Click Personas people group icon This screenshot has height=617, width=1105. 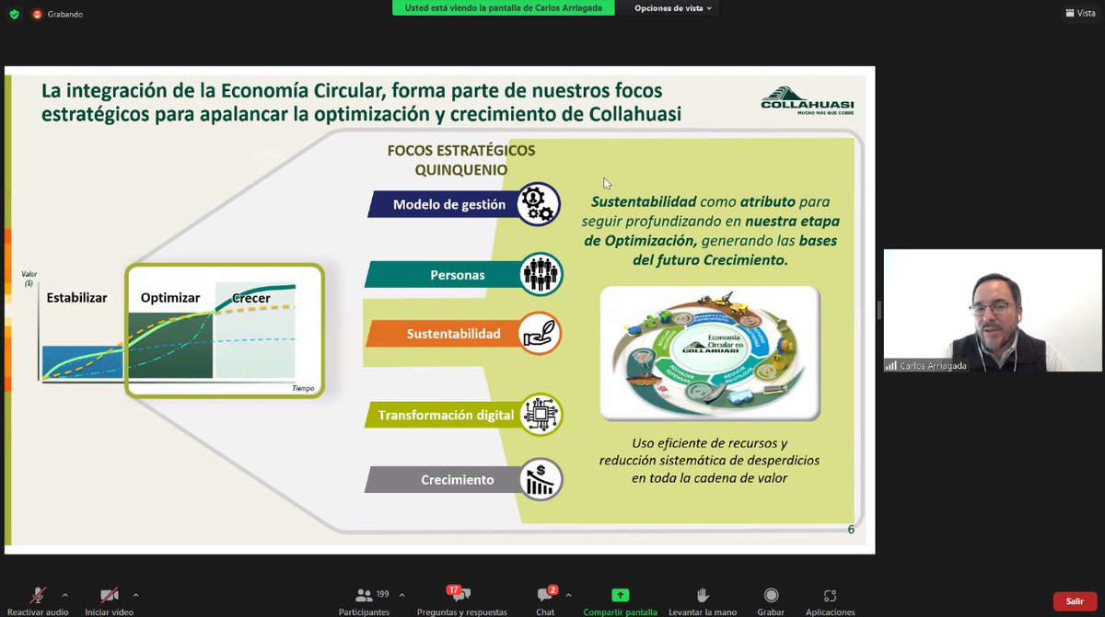pyautogui.click(x=539, y=274)
